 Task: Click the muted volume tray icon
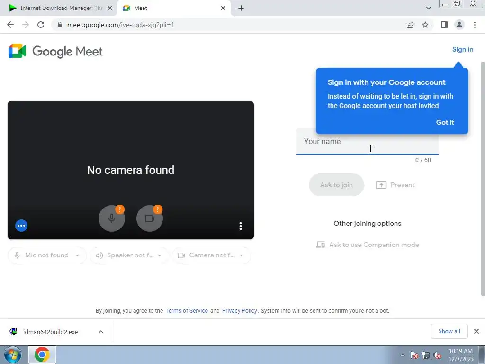click(x=437, y=355)
